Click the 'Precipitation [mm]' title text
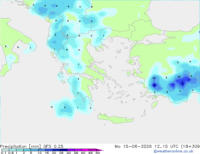The height and width of the screenshot is (154, 200). click(20, 146)
